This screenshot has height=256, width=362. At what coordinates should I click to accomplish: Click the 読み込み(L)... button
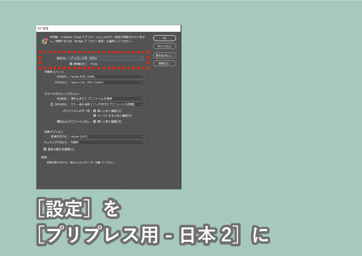click(165, 55)
